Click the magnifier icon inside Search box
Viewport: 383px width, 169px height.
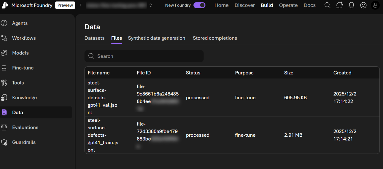pyautogui.click(x=91, y=56)
